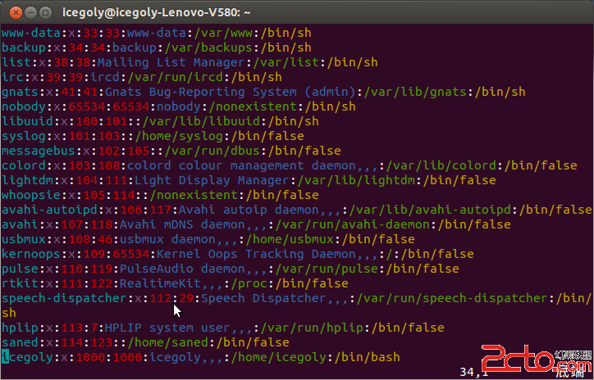Click 'Kernel Oops Tracking Daemon' text
The image size is (594, 380).
[x=256, y=254]
